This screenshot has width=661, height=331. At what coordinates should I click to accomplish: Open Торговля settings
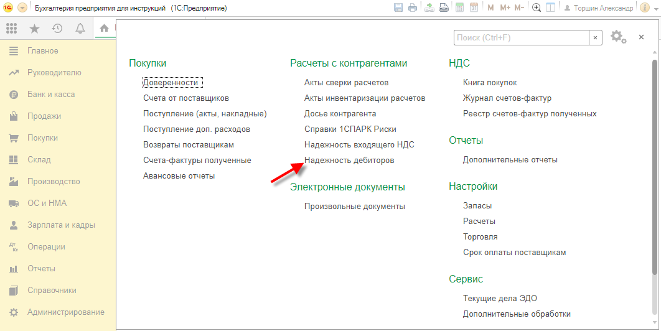(480, 237)
